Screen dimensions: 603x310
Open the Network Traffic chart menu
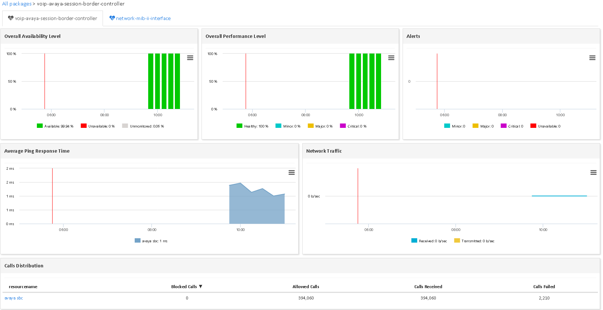tap(593, 173)
